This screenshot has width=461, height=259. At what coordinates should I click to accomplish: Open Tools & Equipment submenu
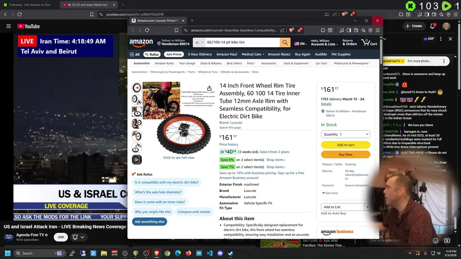coord(297,63)
